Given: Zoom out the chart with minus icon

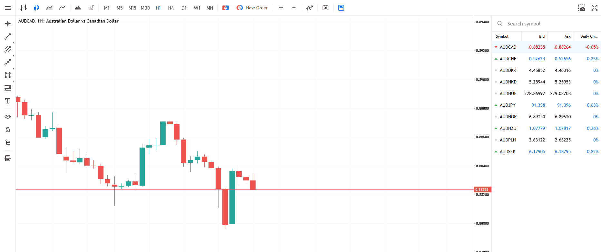Looking at the screenshot, I should [x=294, y=8].
